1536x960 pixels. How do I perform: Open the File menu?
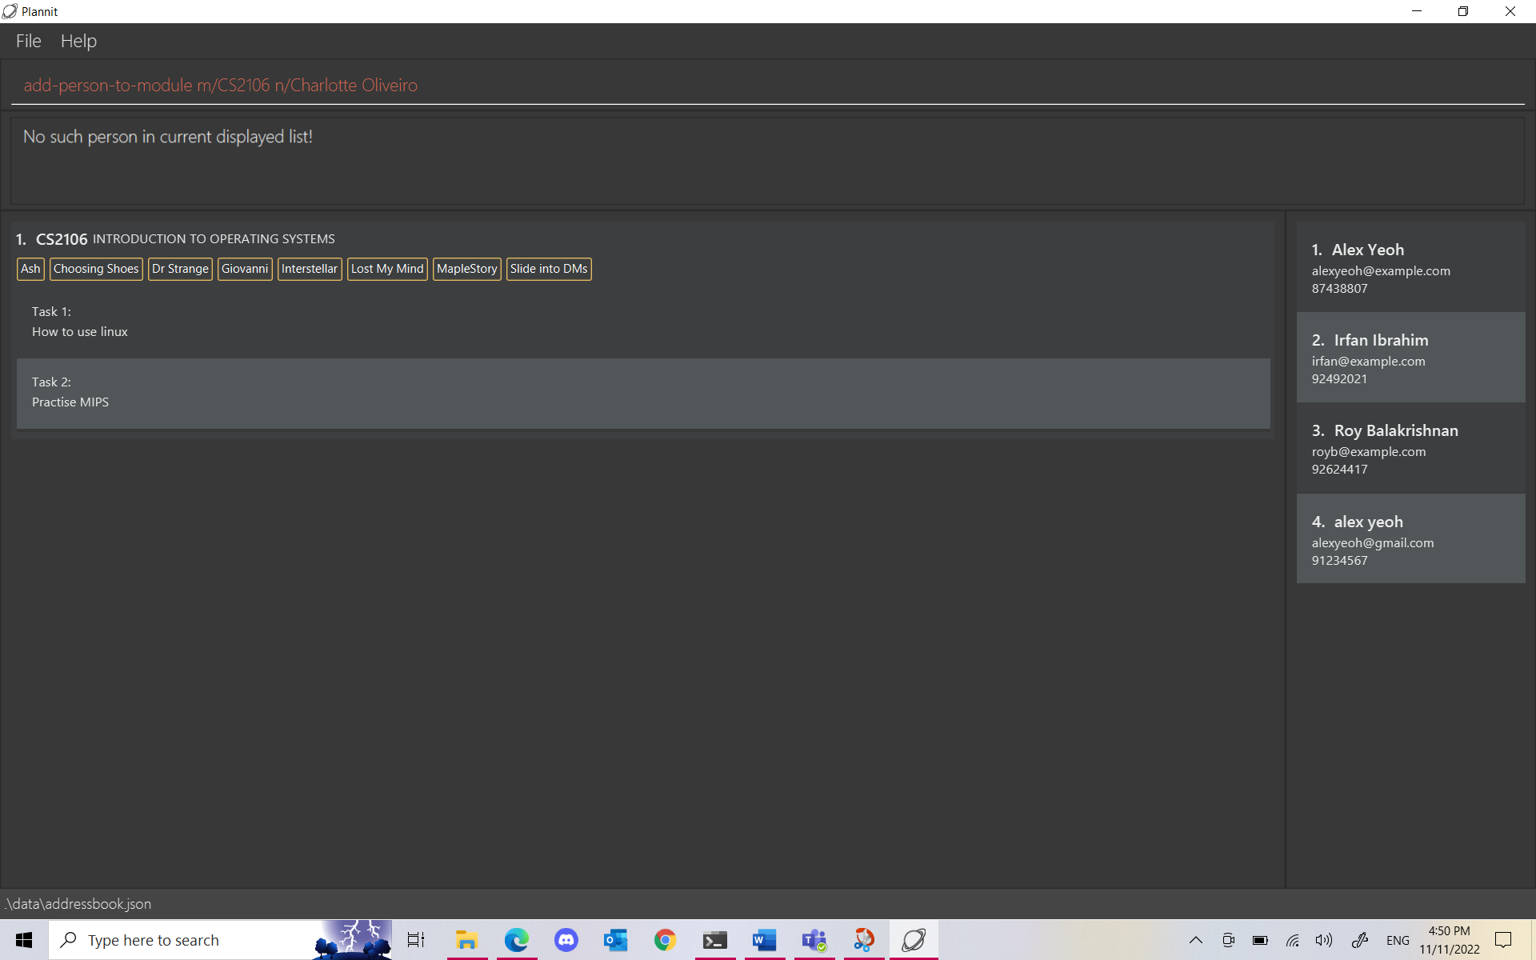click(x=28, y=41)
